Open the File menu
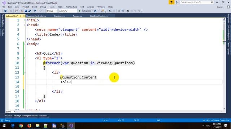The height and width of the screenshot is (129, 231). point(3,7)
